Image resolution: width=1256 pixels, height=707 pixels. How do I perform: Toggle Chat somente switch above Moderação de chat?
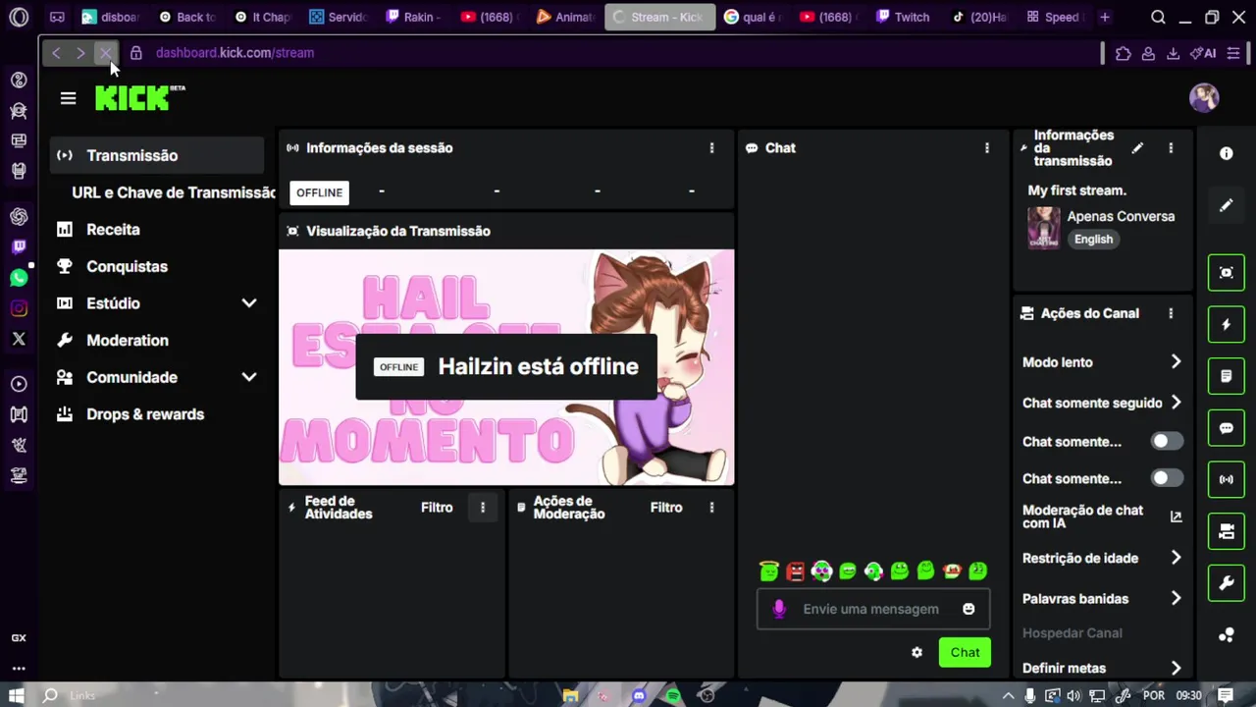coord(1167,478)
